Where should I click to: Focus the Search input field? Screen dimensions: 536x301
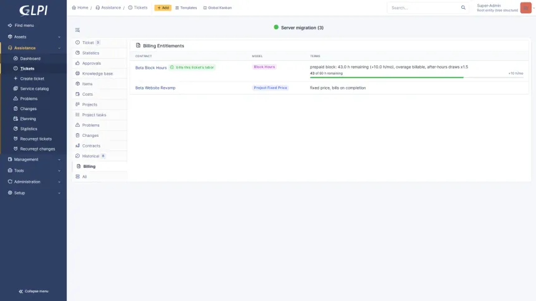tap(424, 7)
